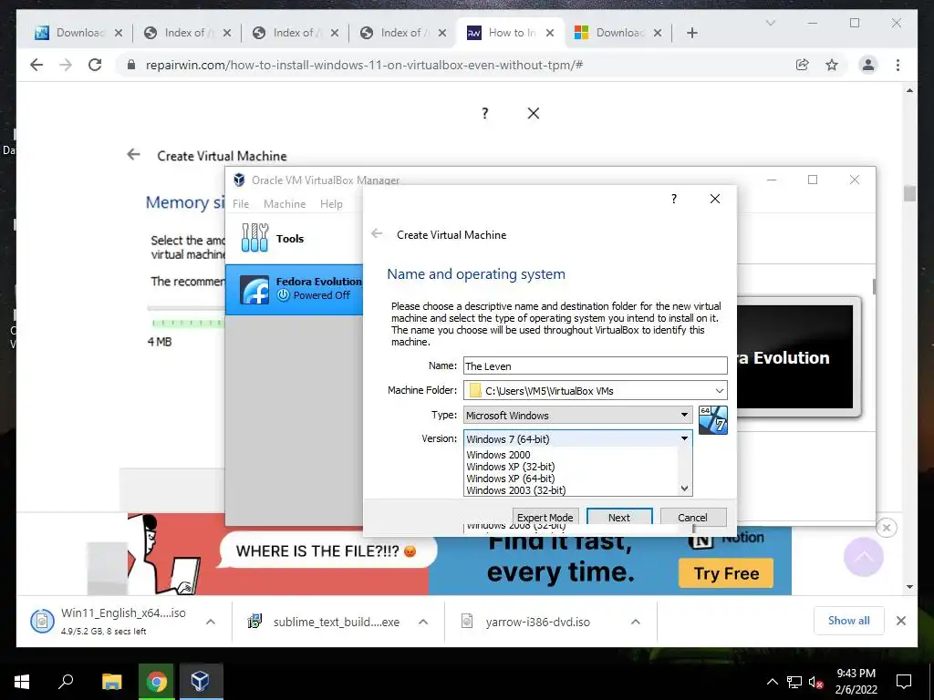The height and width of the screenshot is (700, 934).
Task: Switch to the How to In tab
Action: pos(511,33)
